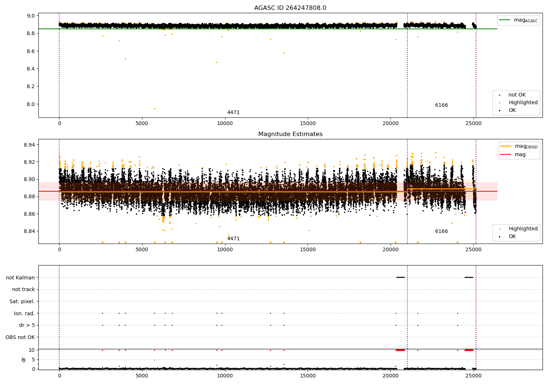The image size is (548, 384).
Task: Click the 'Ion. rad.' y-axis label
Action: coord(24,313)
